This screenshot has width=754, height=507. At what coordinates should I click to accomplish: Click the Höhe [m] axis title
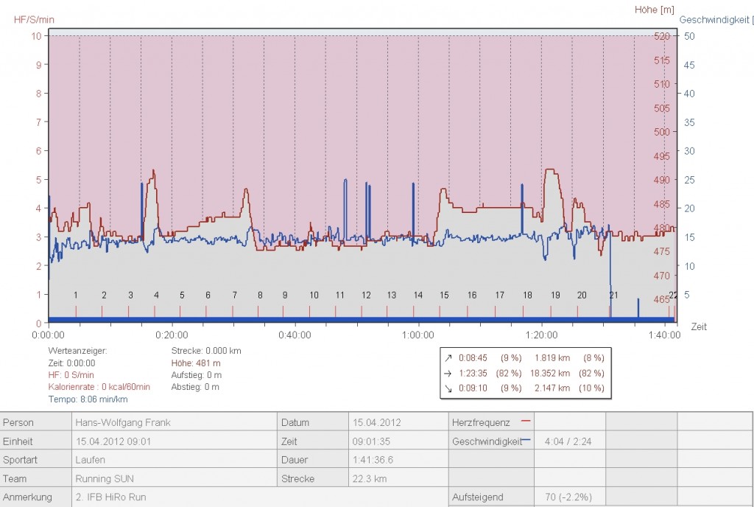655,10
